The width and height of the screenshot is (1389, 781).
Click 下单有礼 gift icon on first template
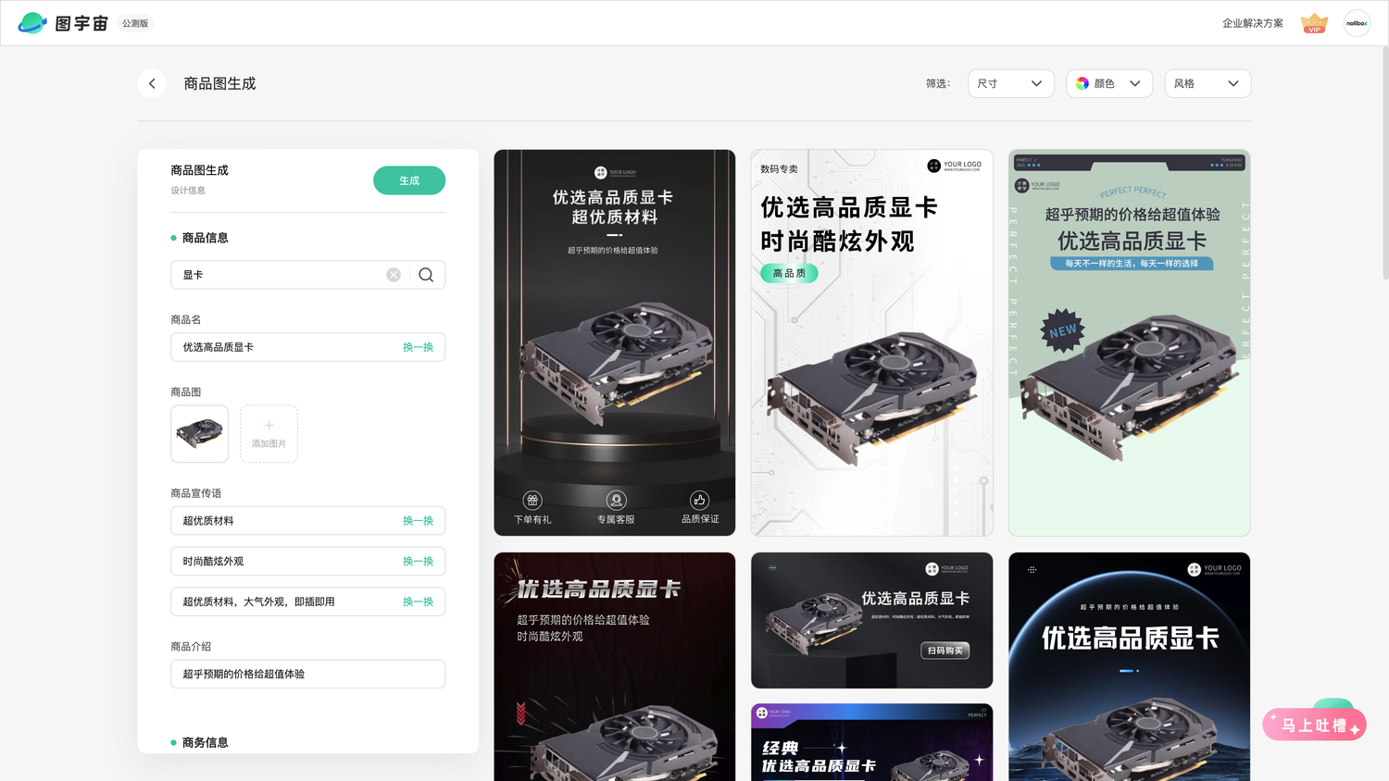click(532, 501)
